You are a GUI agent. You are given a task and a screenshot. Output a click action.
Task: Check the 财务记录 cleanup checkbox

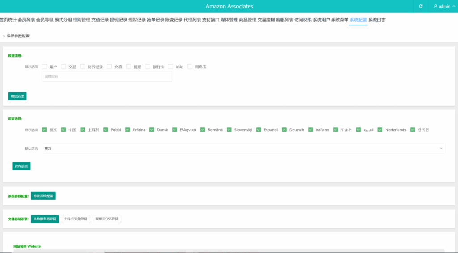tap(82, 66)
